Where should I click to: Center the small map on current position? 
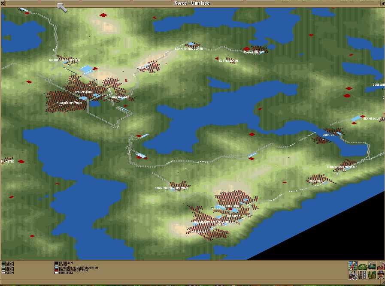tap(352, 265)
